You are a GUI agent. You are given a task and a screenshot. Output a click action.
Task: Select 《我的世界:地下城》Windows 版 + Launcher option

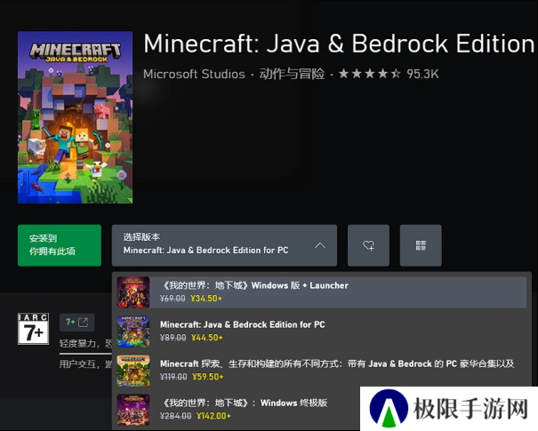[x=322, y=291]
